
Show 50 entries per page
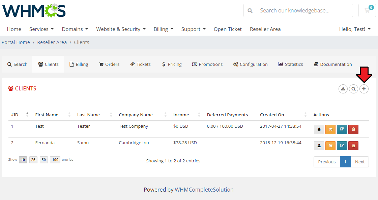43,160
